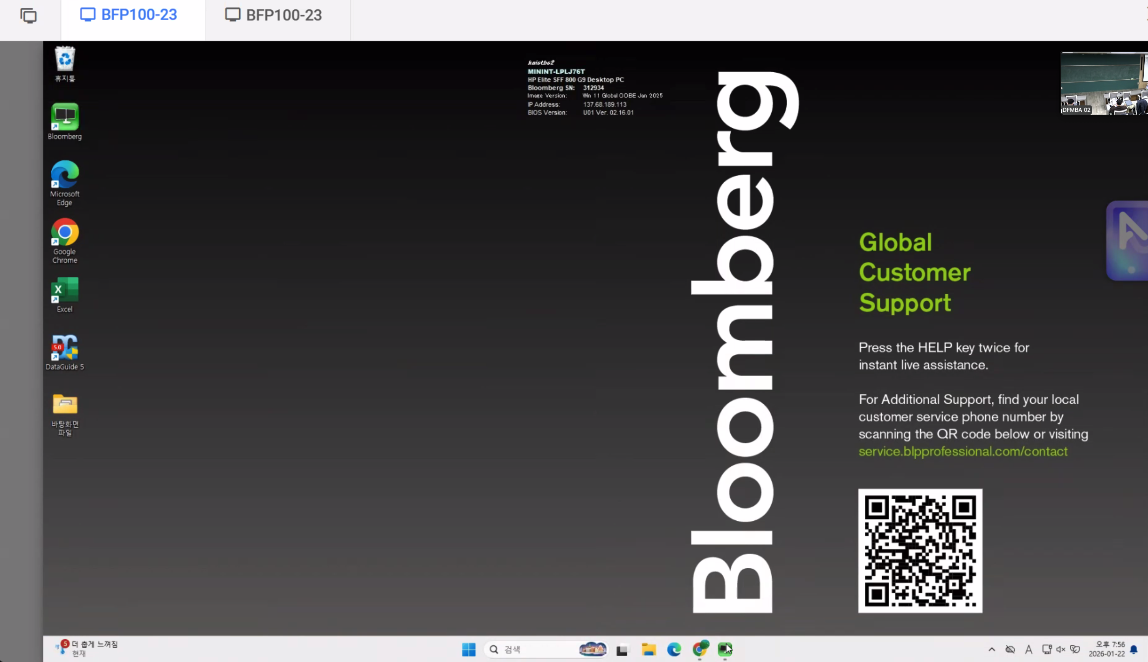
Task: Click the Windows Start button
Action: pyautogui.click(x=469, y=649)
